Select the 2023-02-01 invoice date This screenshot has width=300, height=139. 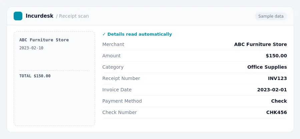(x=272, y=90)
